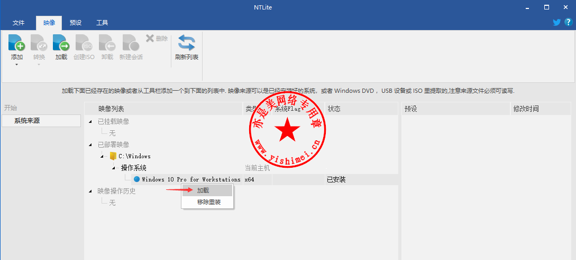Open the 文件 menu tab
Image resolution: width=576 pixels, height=260 pixels.
pyautogui.click(x=19, y=23)
